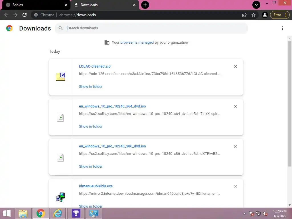The width and height of the screenshot is (292, 219).
Task: Open en_windows_10_pro_10240_x86_dvd.iso link
Action: (x=112, y=146)
